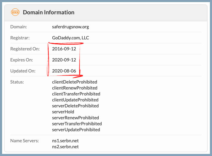
Task: Click the serverUpdateProhibited status
Action: click(x=76, y=130)
